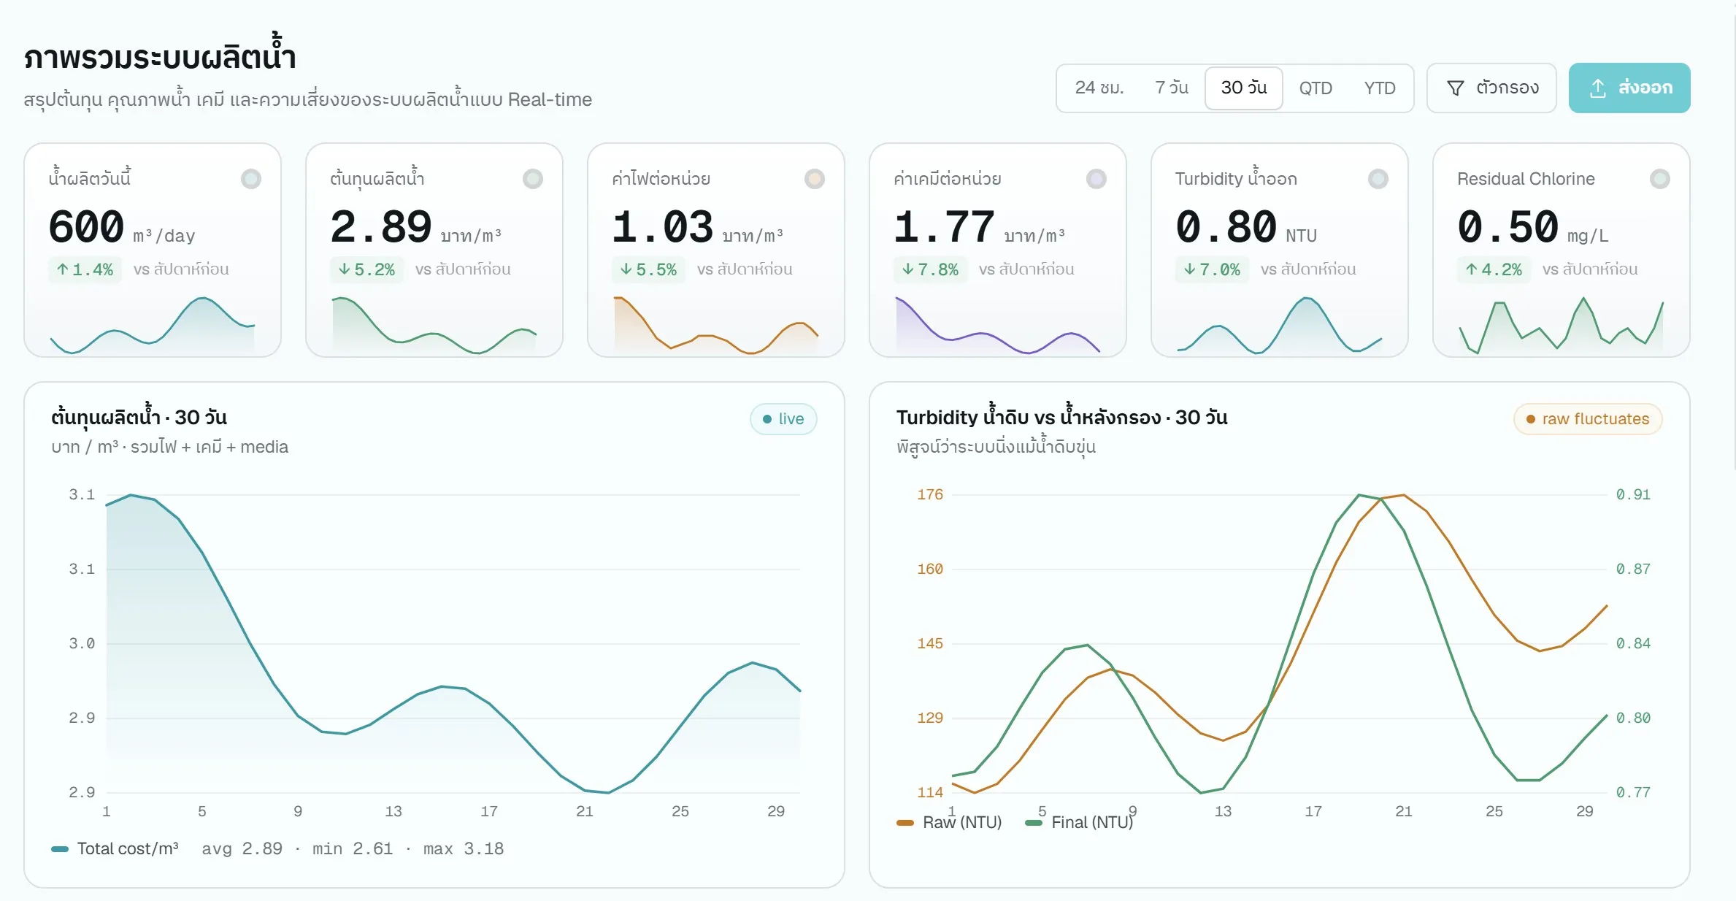Click the น้ำผลิตวันนี้ sparkline chart
1736x901 pixels.
click(153, 325)
